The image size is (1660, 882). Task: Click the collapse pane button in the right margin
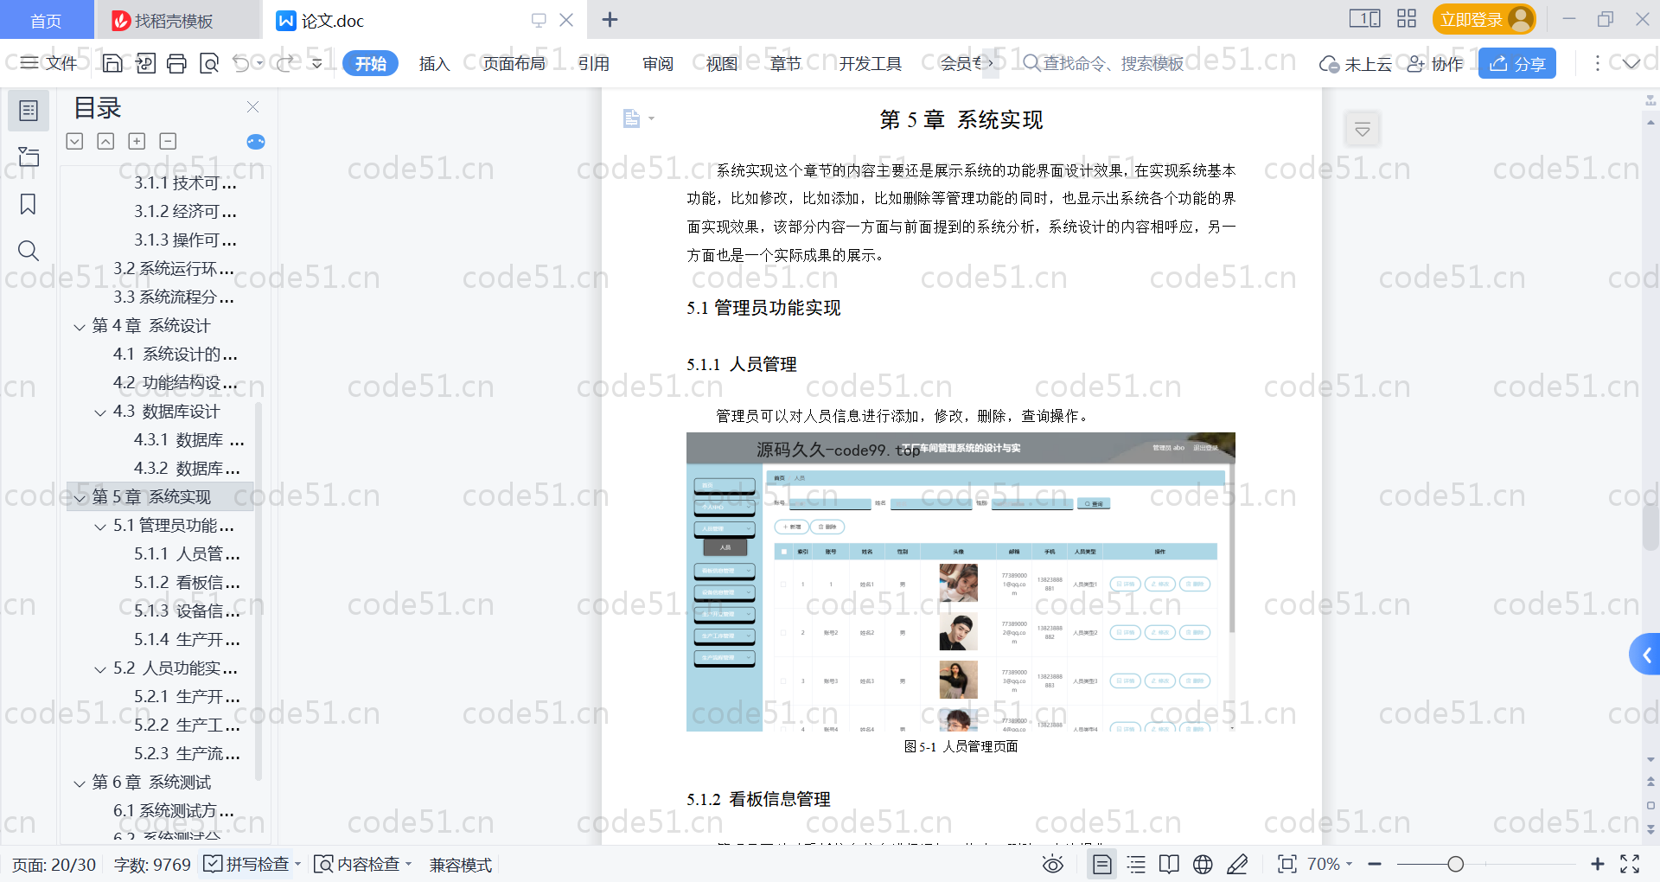tap(1363, 130)
